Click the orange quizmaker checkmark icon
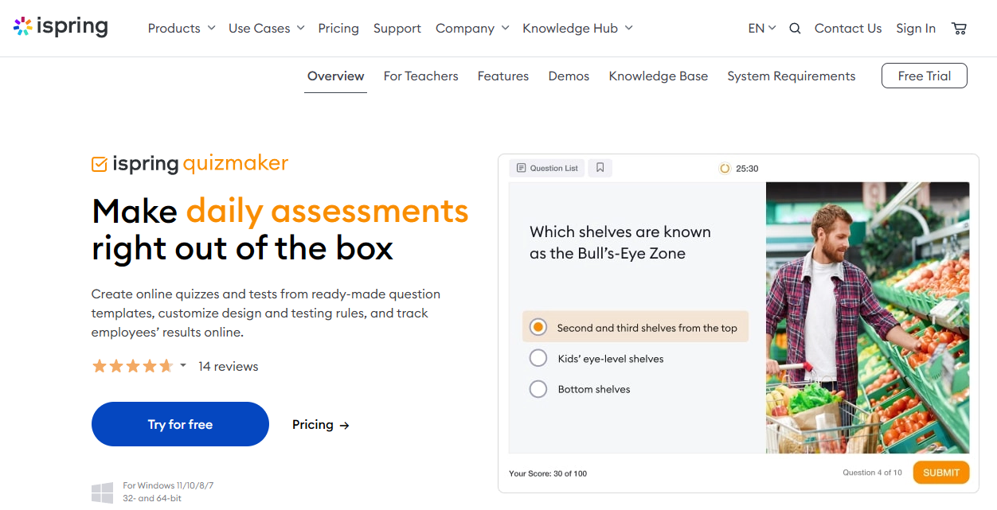This screenshot has width=997, height=510. (99, 164)
